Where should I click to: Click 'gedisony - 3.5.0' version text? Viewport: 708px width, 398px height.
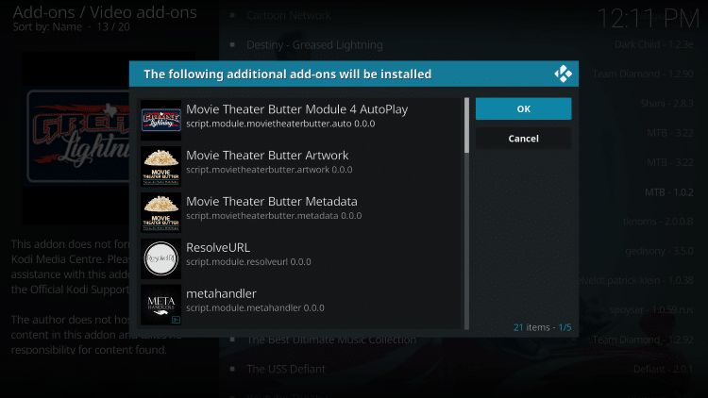[659, 251]
